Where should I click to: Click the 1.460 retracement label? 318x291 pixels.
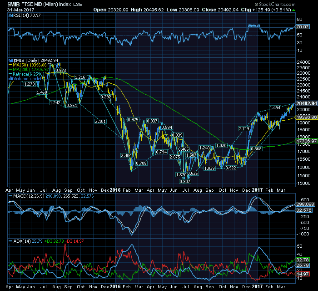[x=42, y=92]
